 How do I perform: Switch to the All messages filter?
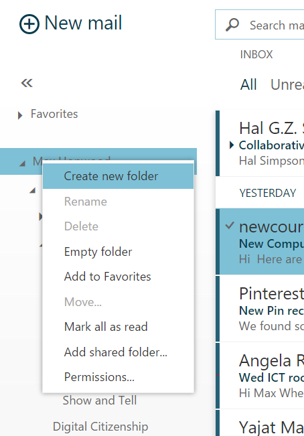pyautogui.click(x=248, y=84)
